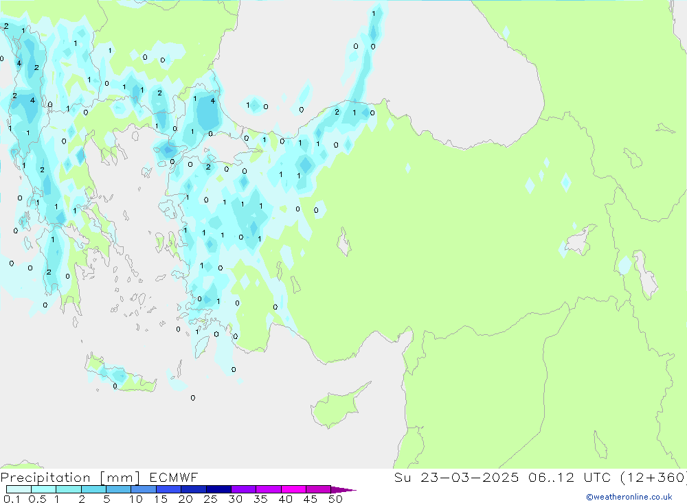
Task: Click the '45' legend tick label
Action: 311,499
